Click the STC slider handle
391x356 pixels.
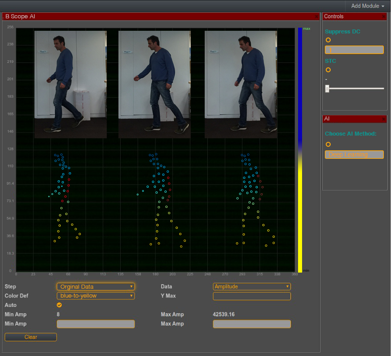click(x=327, y=89)
